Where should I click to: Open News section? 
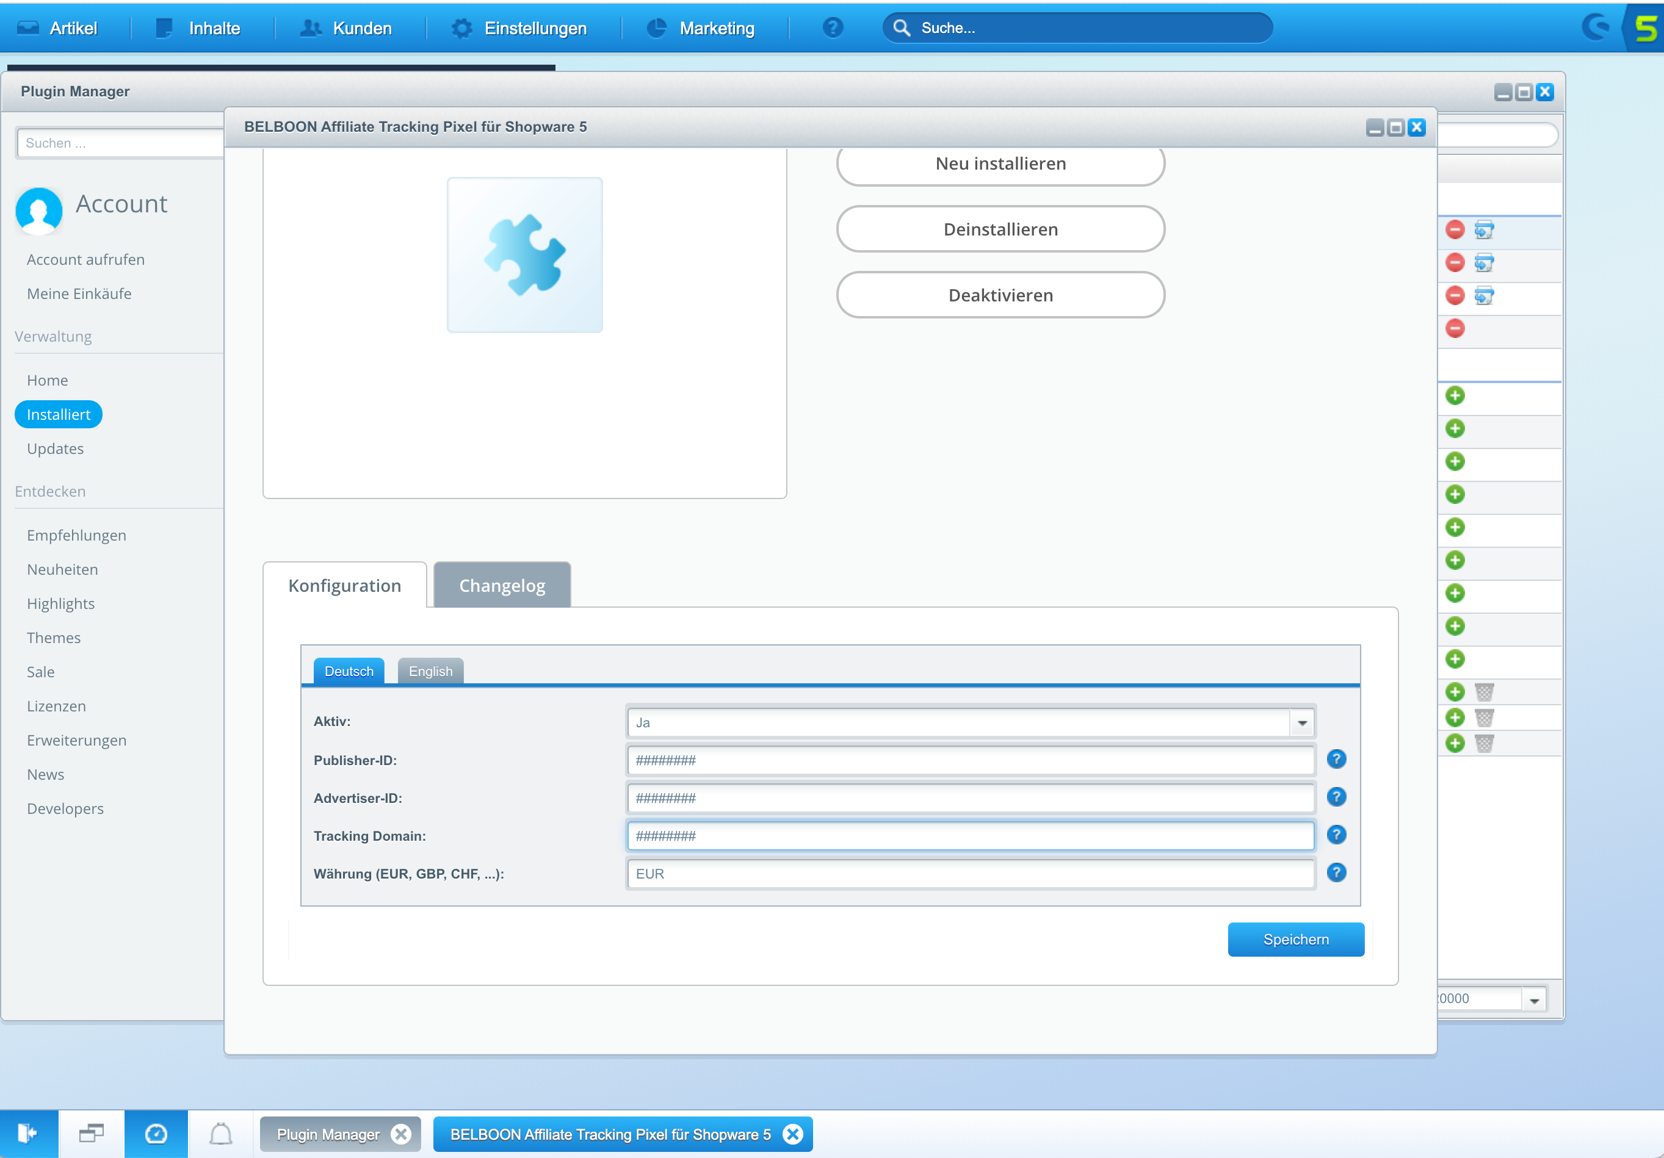pyautogui.click(x=46, y=774)
